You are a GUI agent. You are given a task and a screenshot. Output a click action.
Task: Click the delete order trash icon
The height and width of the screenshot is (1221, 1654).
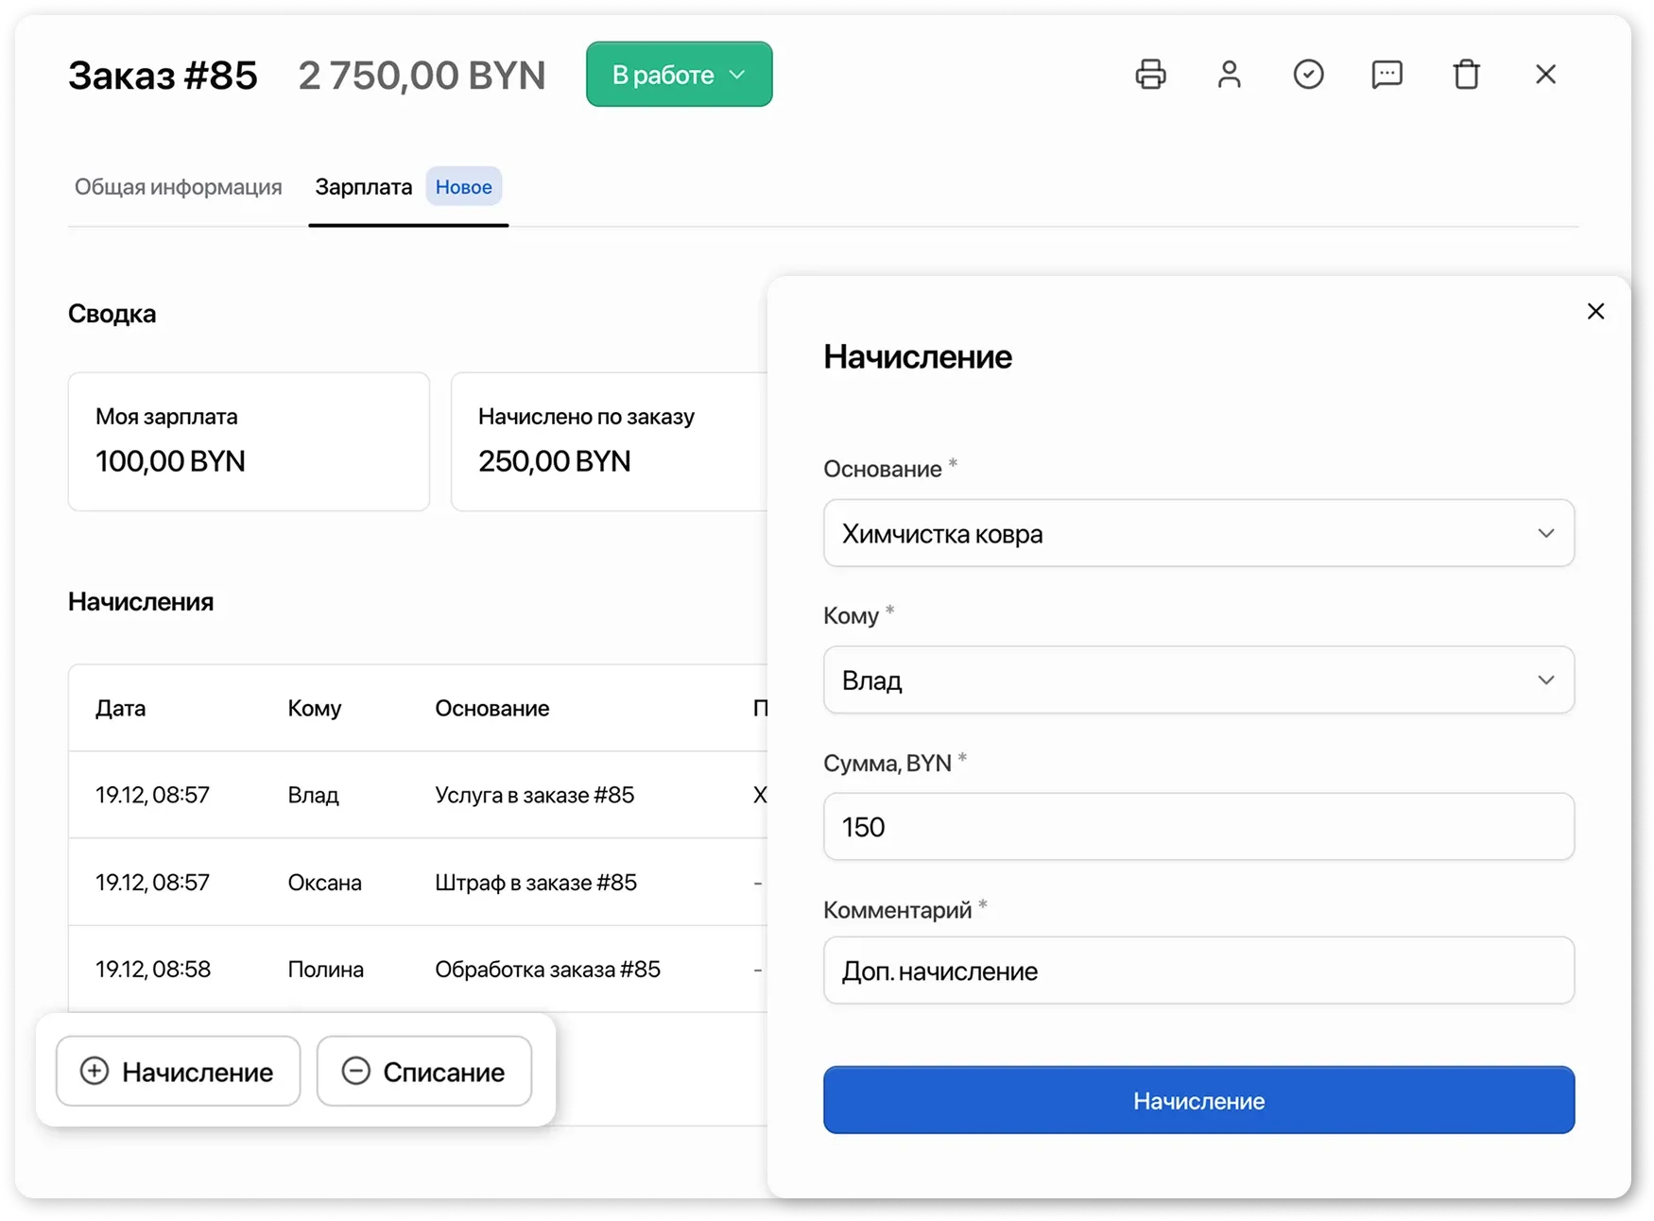coord(1466,74)
